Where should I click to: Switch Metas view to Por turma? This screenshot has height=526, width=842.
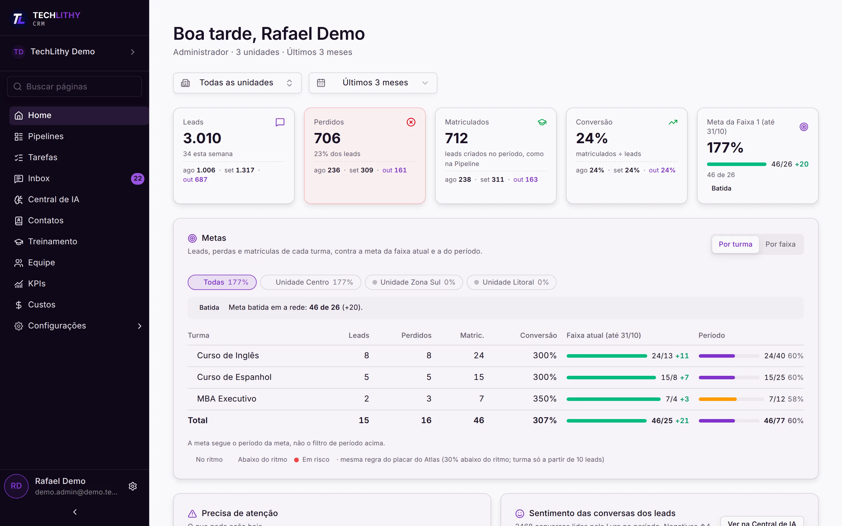click(x=735, y=244)
